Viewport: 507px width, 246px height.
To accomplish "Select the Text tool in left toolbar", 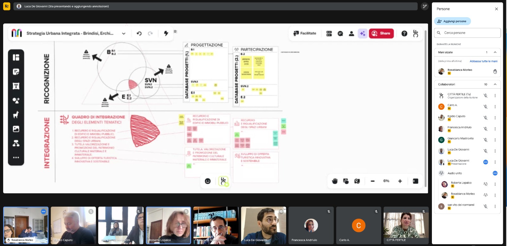I will click(x=16, y=86).
